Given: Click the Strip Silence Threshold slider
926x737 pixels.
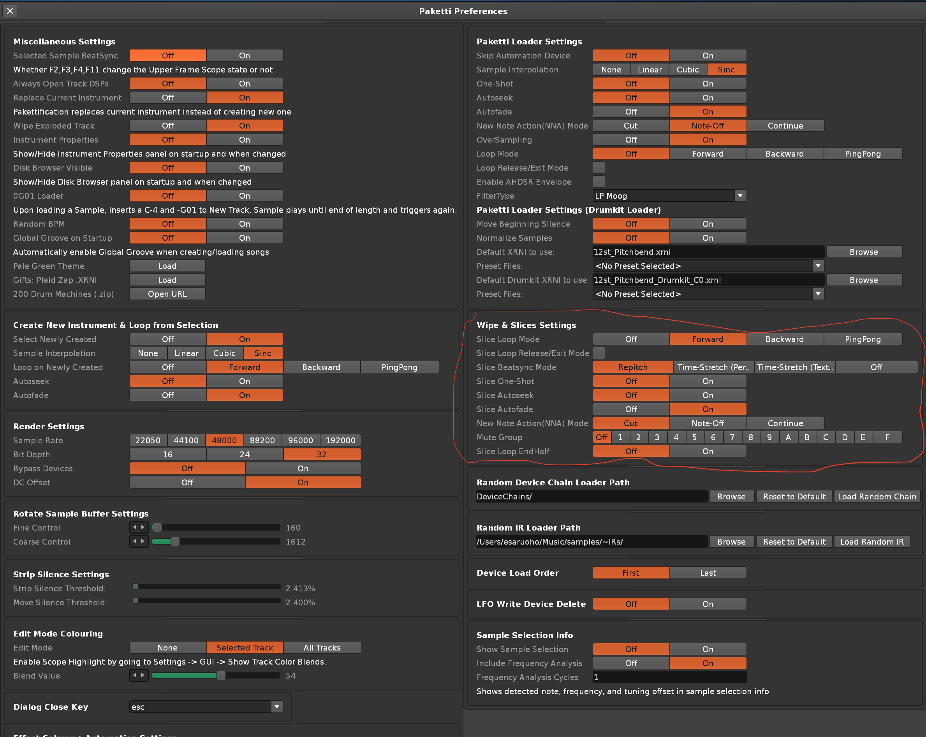Looking at the screenshot, I should click(207, 587).
